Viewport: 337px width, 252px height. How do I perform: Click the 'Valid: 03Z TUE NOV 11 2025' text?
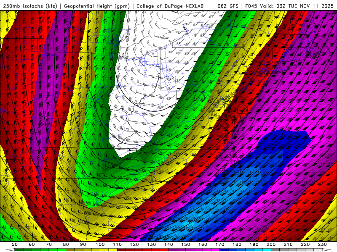point(297,6)
